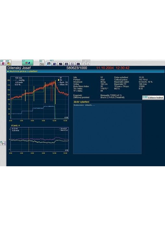Screen dimensions: 165x226
Task: Open the patient database icon
Action: [x=9, y=63]
